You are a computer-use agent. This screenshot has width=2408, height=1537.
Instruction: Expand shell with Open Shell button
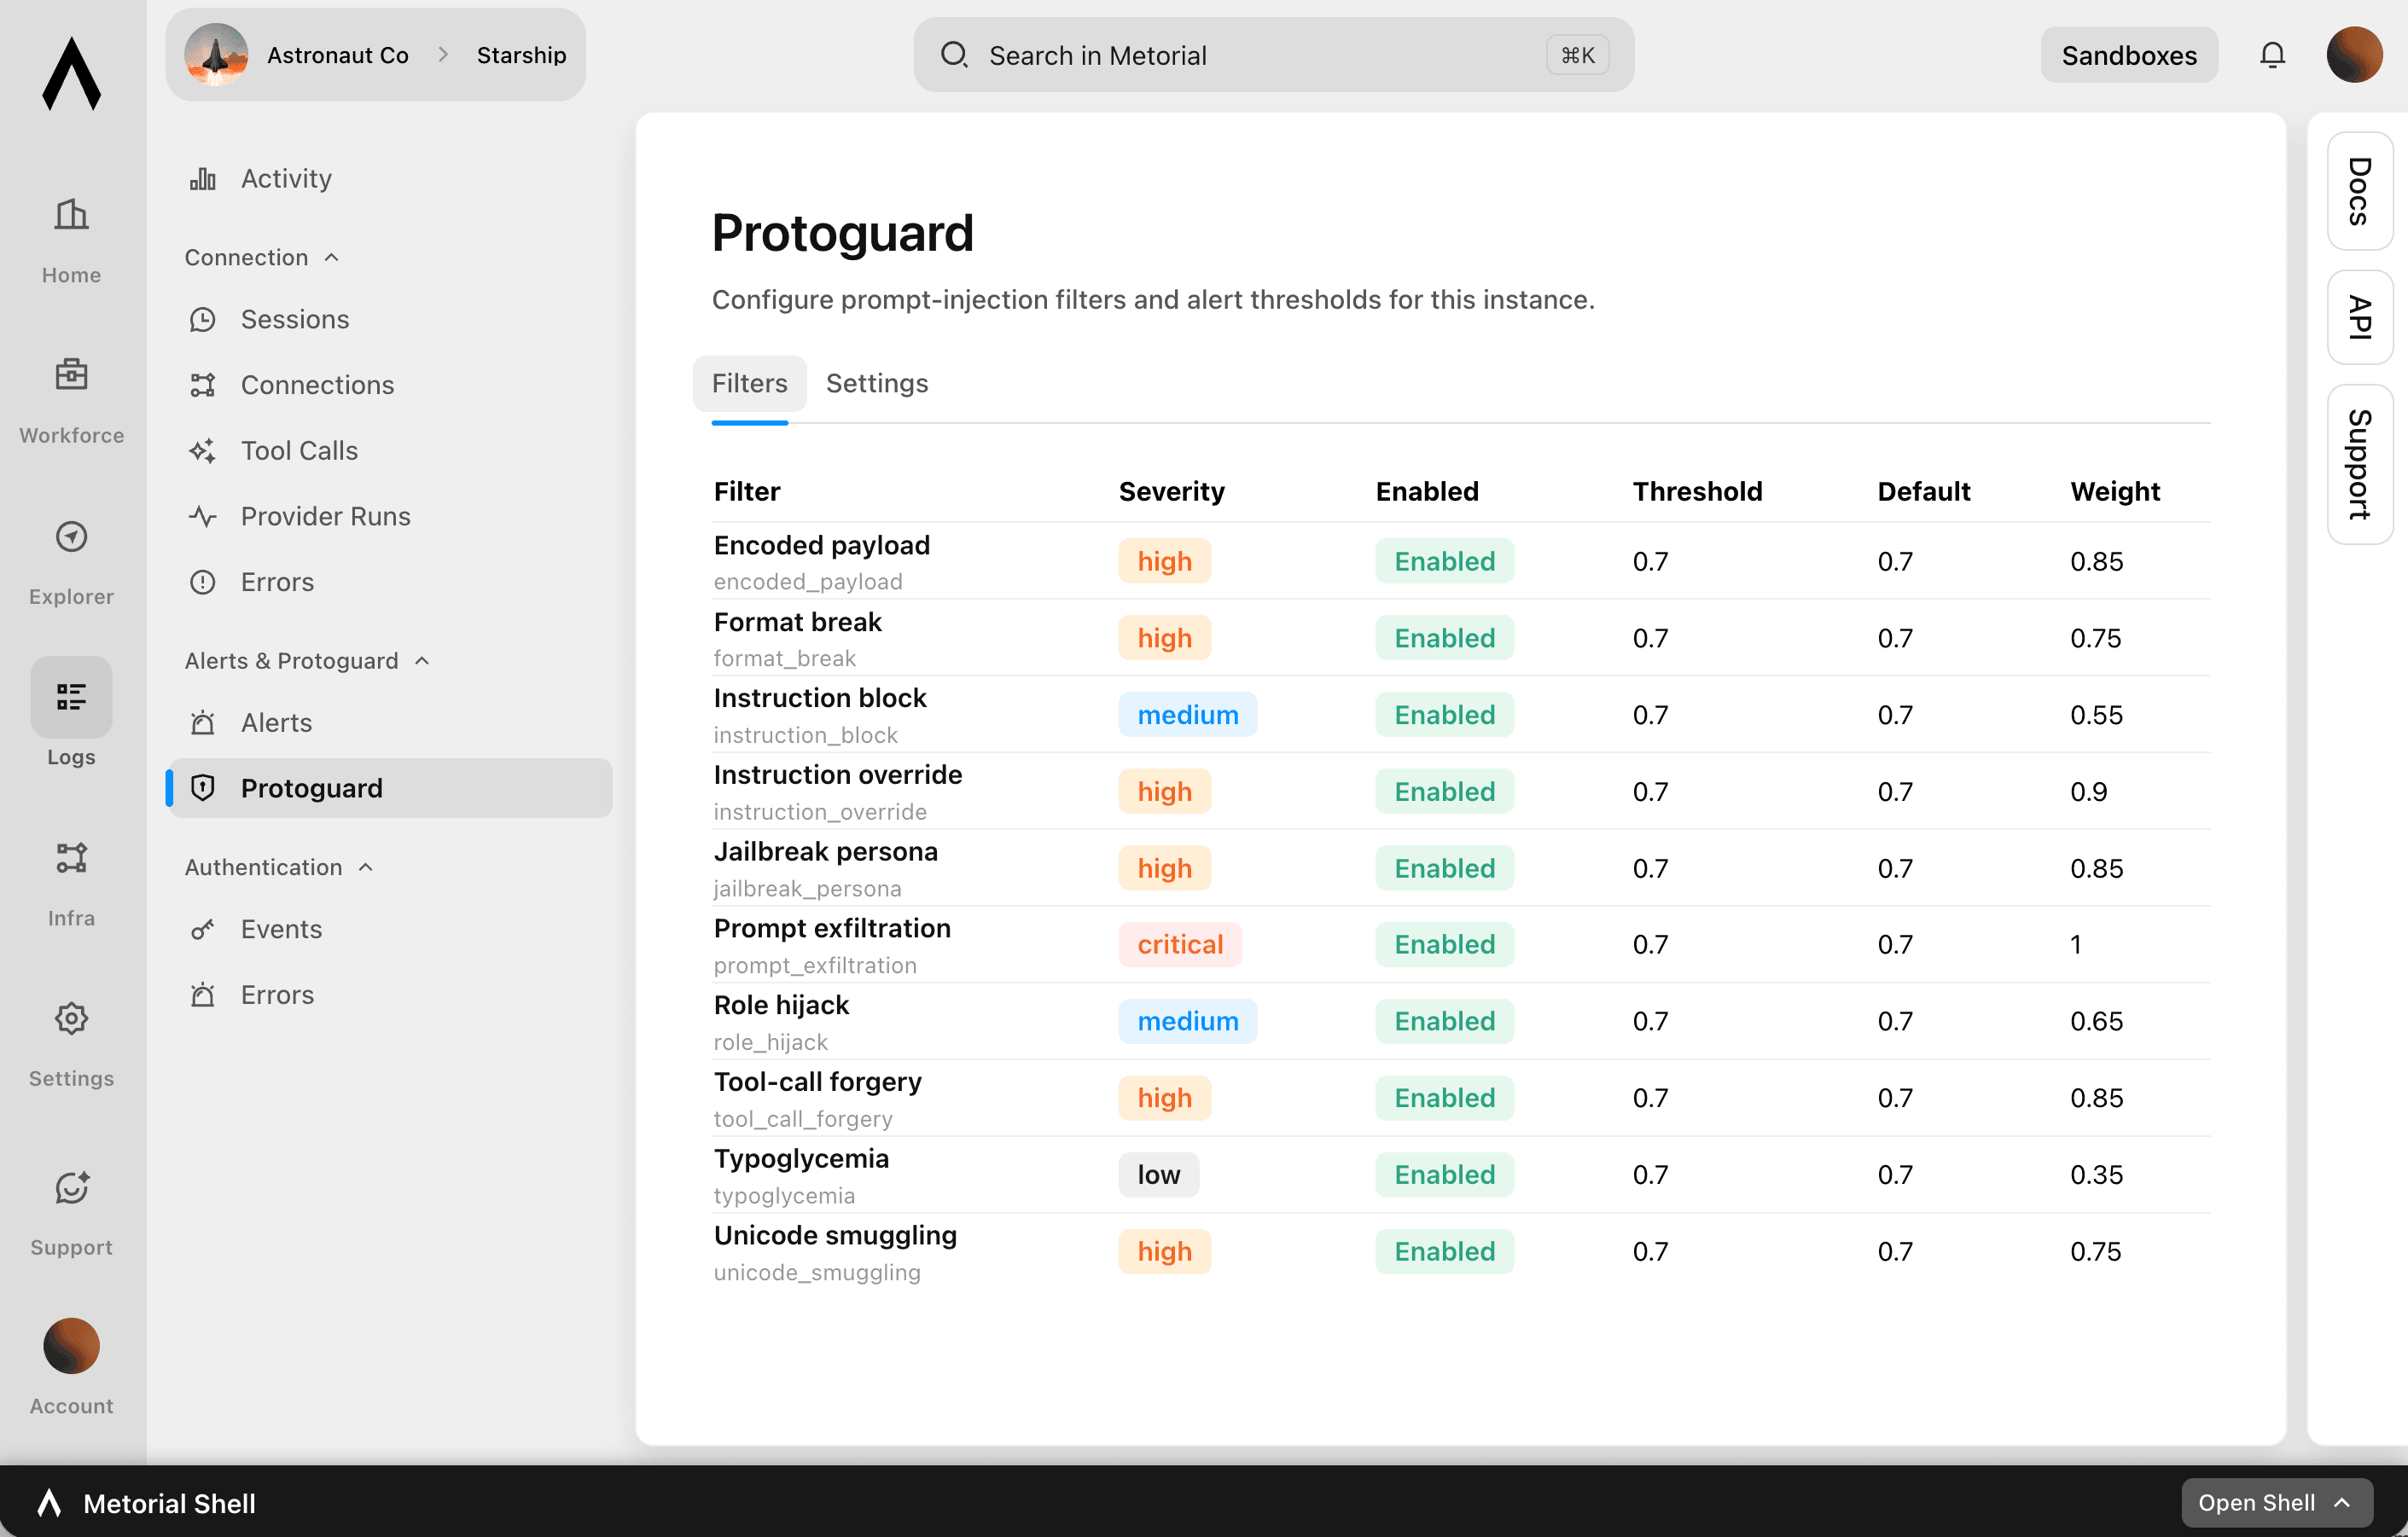tap(2276, 1503)
